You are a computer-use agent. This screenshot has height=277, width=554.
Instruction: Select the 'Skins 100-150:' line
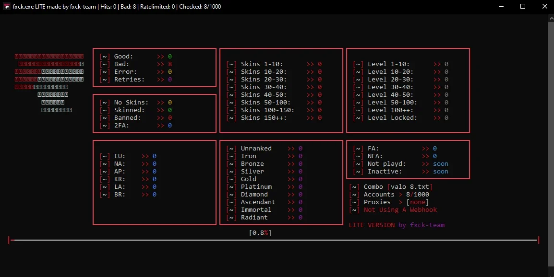click(274, 110)
